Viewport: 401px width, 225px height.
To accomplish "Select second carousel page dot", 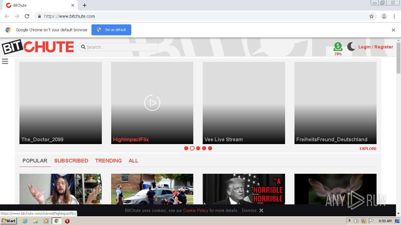I will (192, 148).
